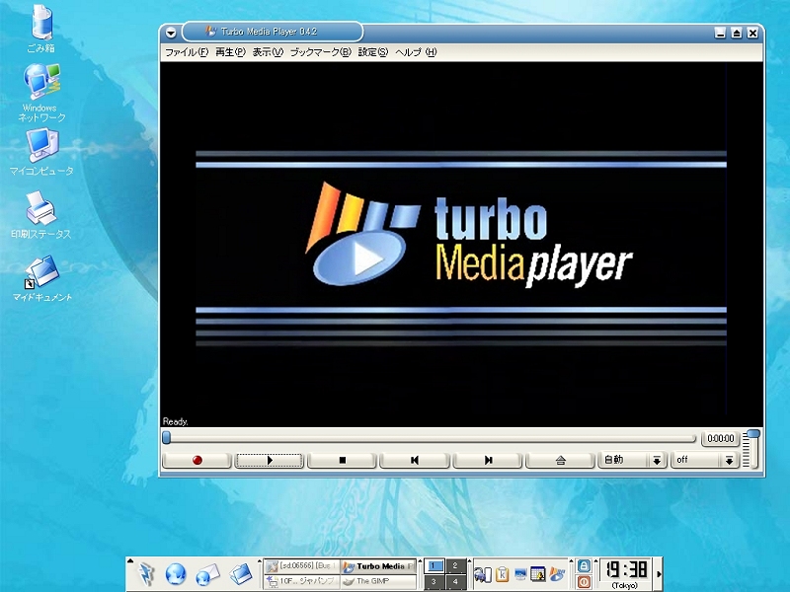Open the マイコンピュータ desktop icon
Viewport: 790px width, 592px height.
(x=41, y=152)
